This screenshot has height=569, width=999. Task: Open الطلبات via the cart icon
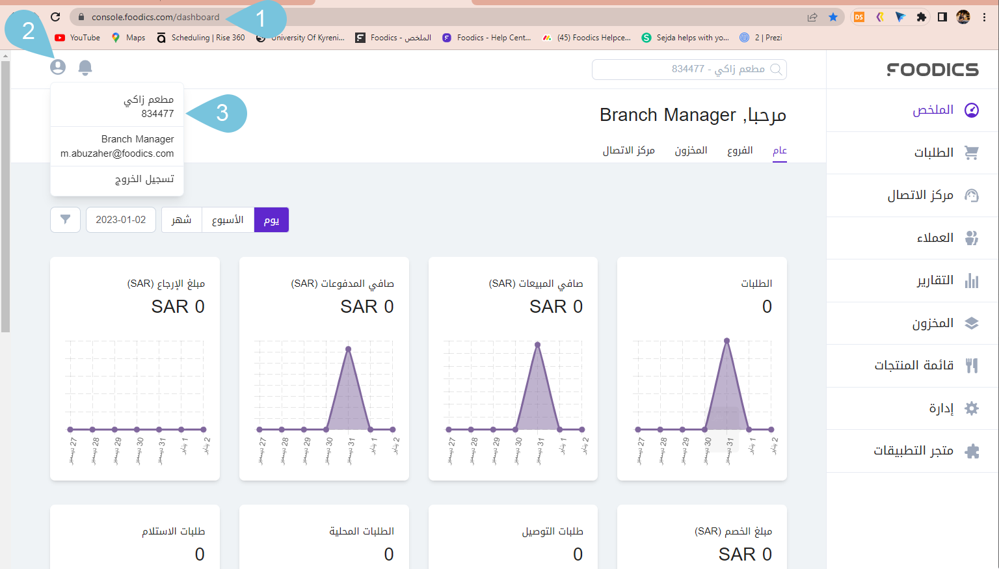pyautogui.click(x=971, y=153)
